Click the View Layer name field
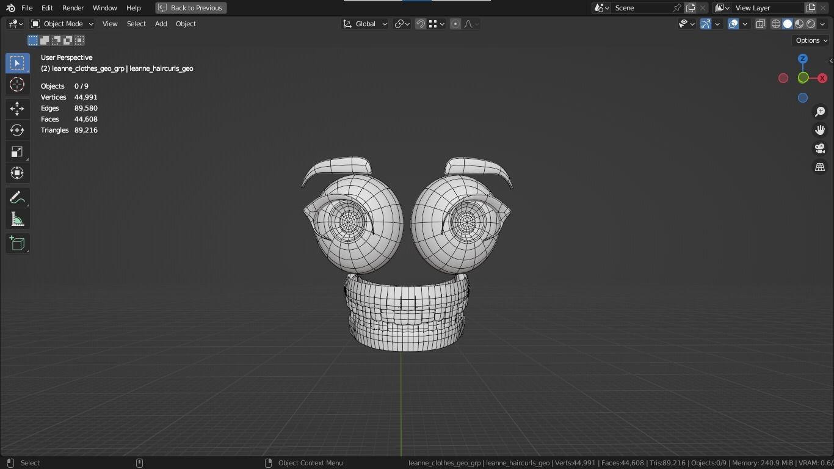 point(768,8)
